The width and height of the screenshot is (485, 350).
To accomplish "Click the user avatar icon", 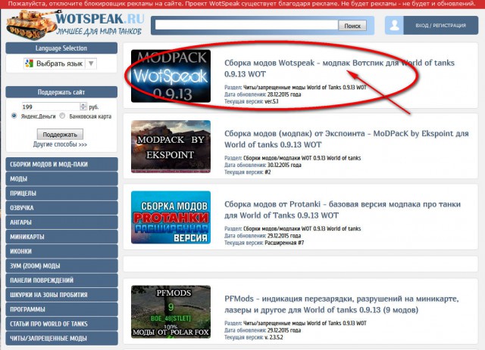I will 394,25.
